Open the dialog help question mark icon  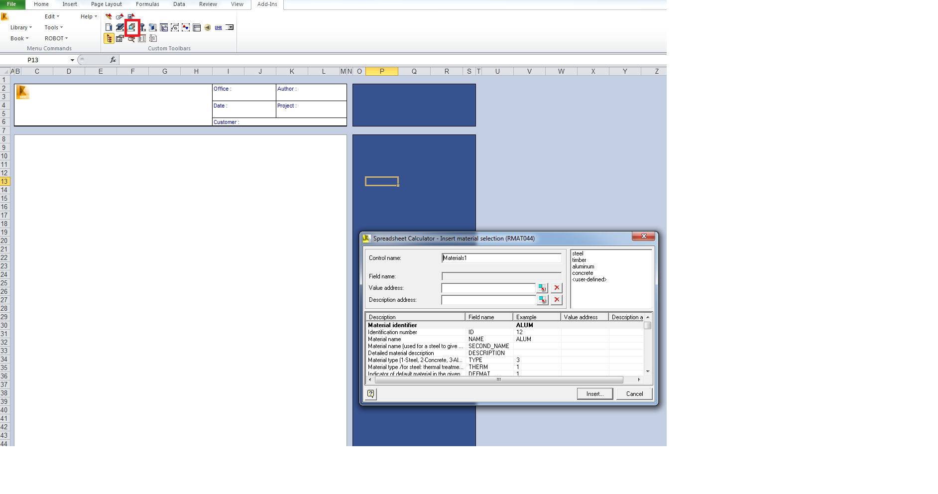371,394
